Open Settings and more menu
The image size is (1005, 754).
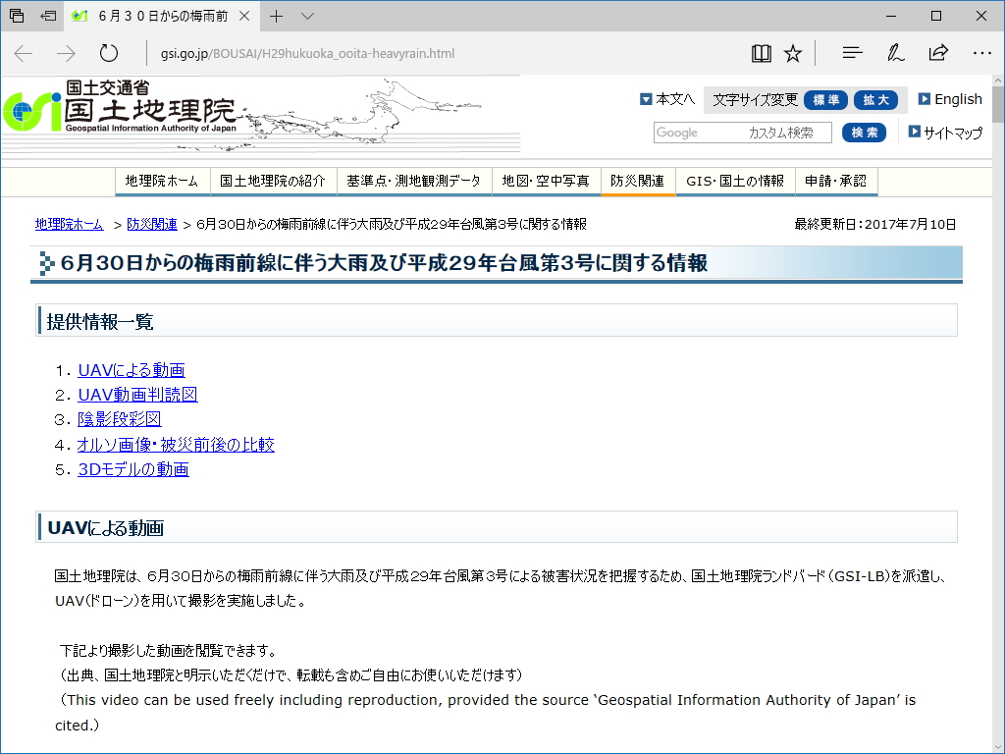(x=981, y=53)
